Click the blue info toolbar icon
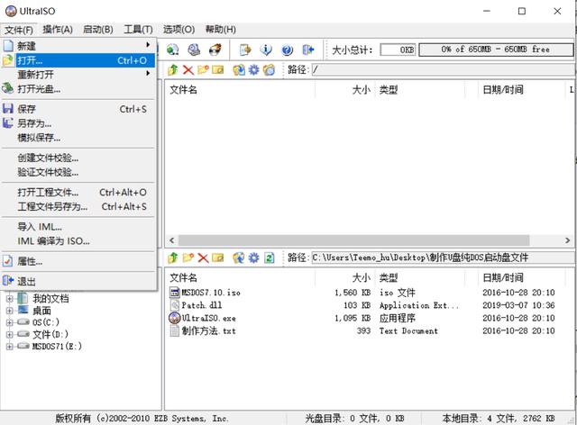 click(x=266, y=50)
